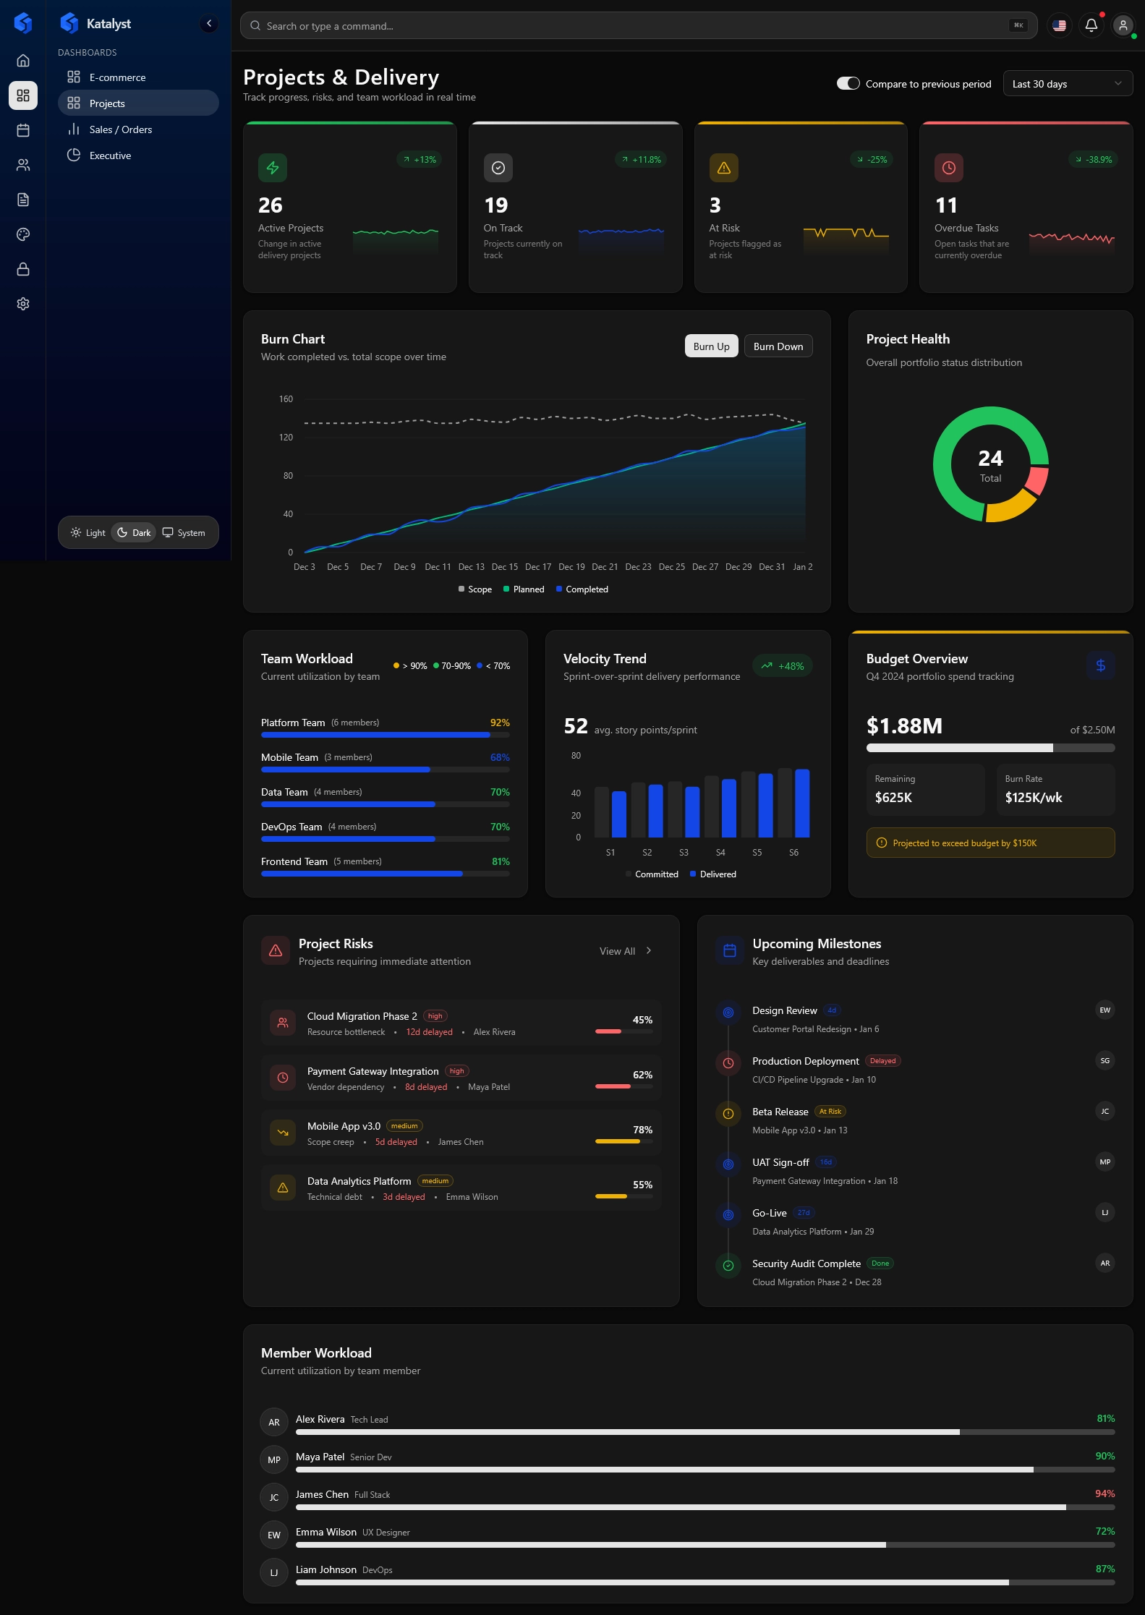
Task: Open the Sales / Orders dashboard
Action: [x=121, y=129]
